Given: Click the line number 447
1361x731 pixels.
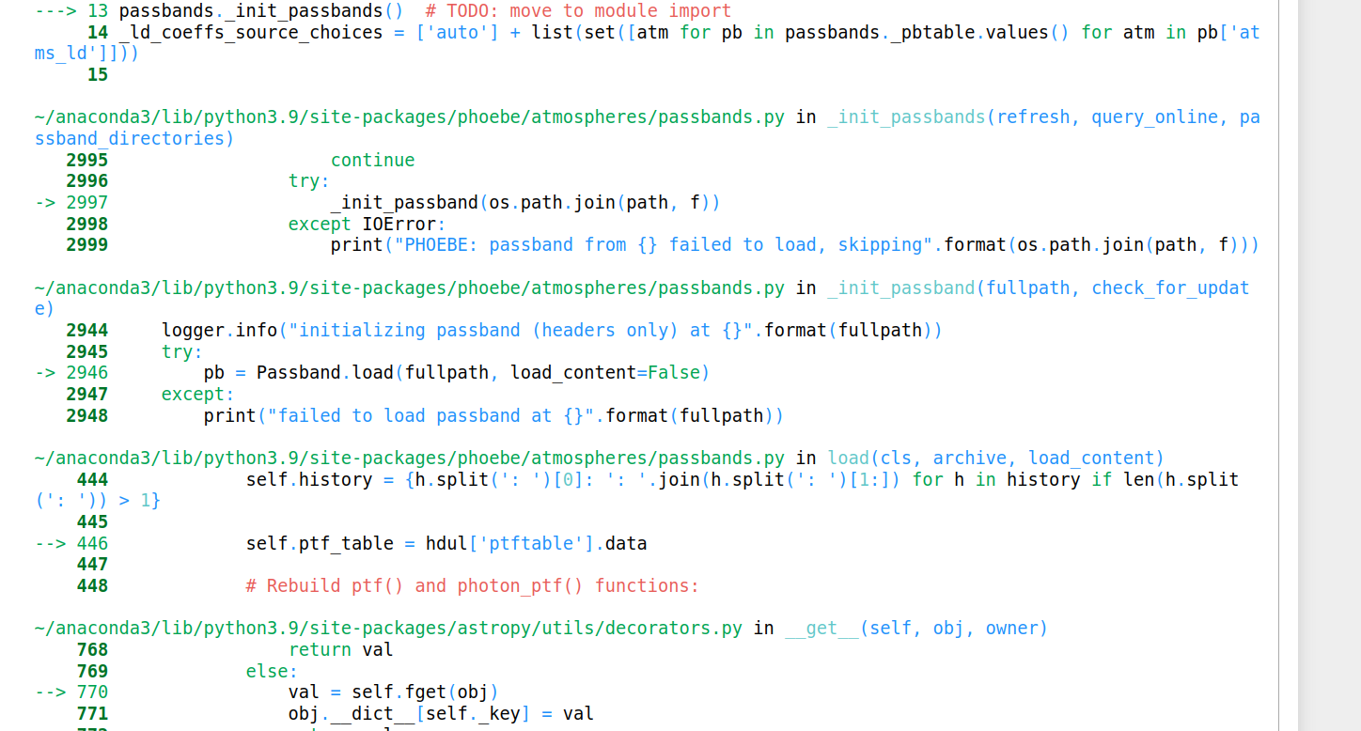Looking at the screenshot, I should tap(92, 565).
